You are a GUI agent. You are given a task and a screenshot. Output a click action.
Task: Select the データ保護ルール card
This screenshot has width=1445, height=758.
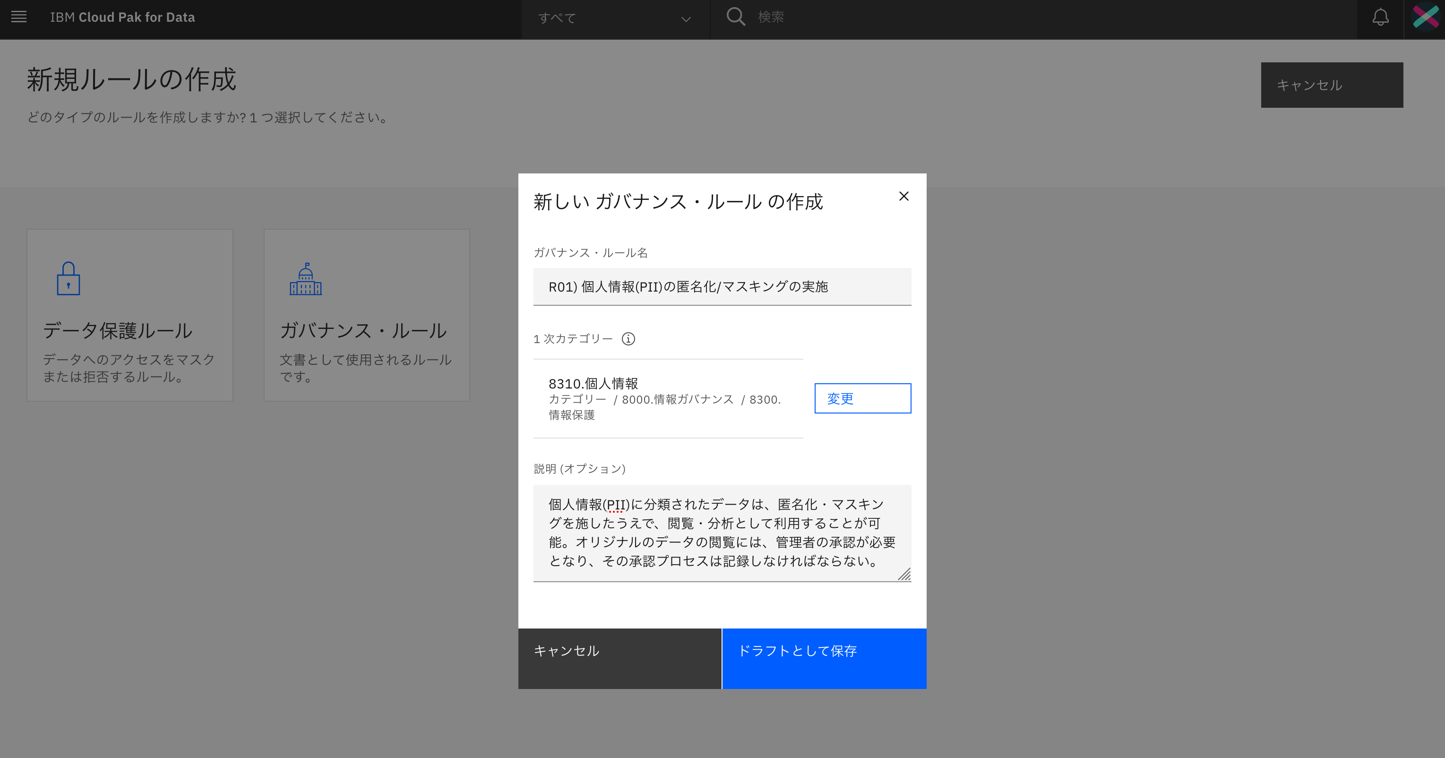click(129, 315)
